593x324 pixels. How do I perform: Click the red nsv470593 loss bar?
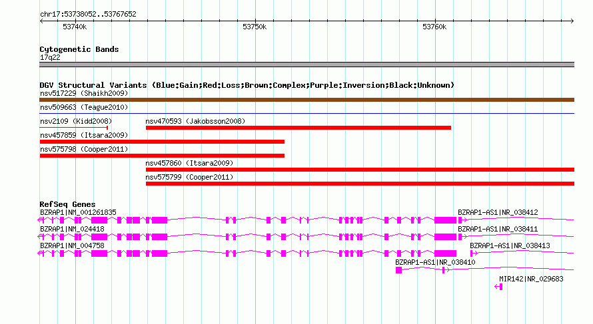point(298,128)
